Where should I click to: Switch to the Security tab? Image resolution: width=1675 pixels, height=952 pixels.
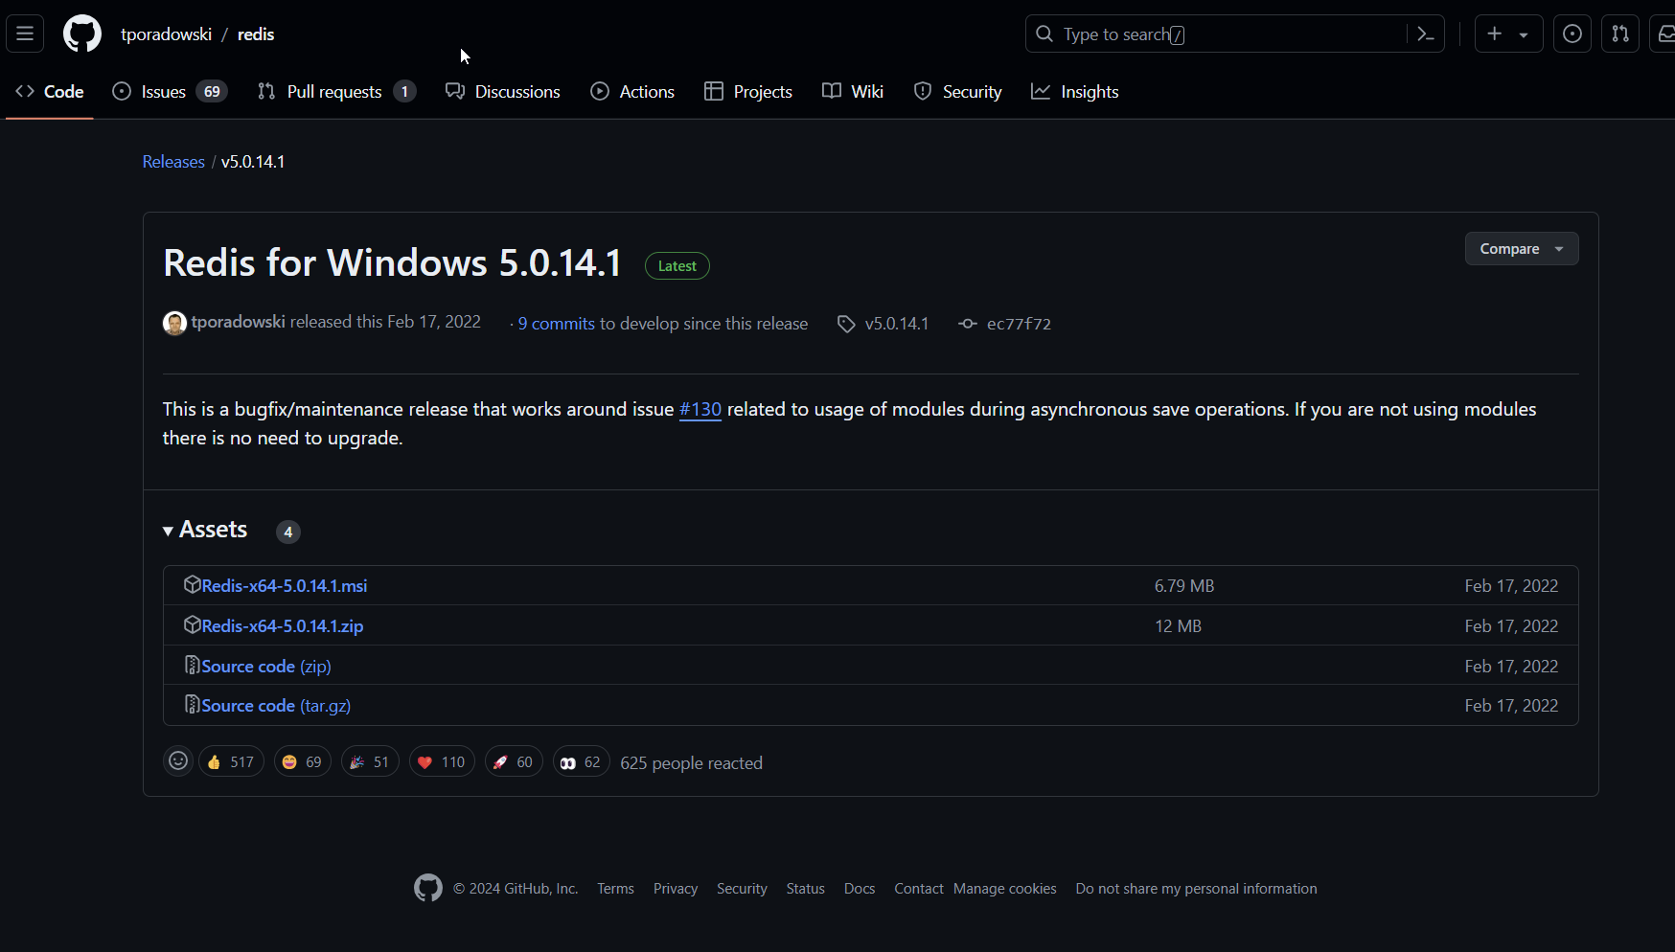(x=958, y=92)
